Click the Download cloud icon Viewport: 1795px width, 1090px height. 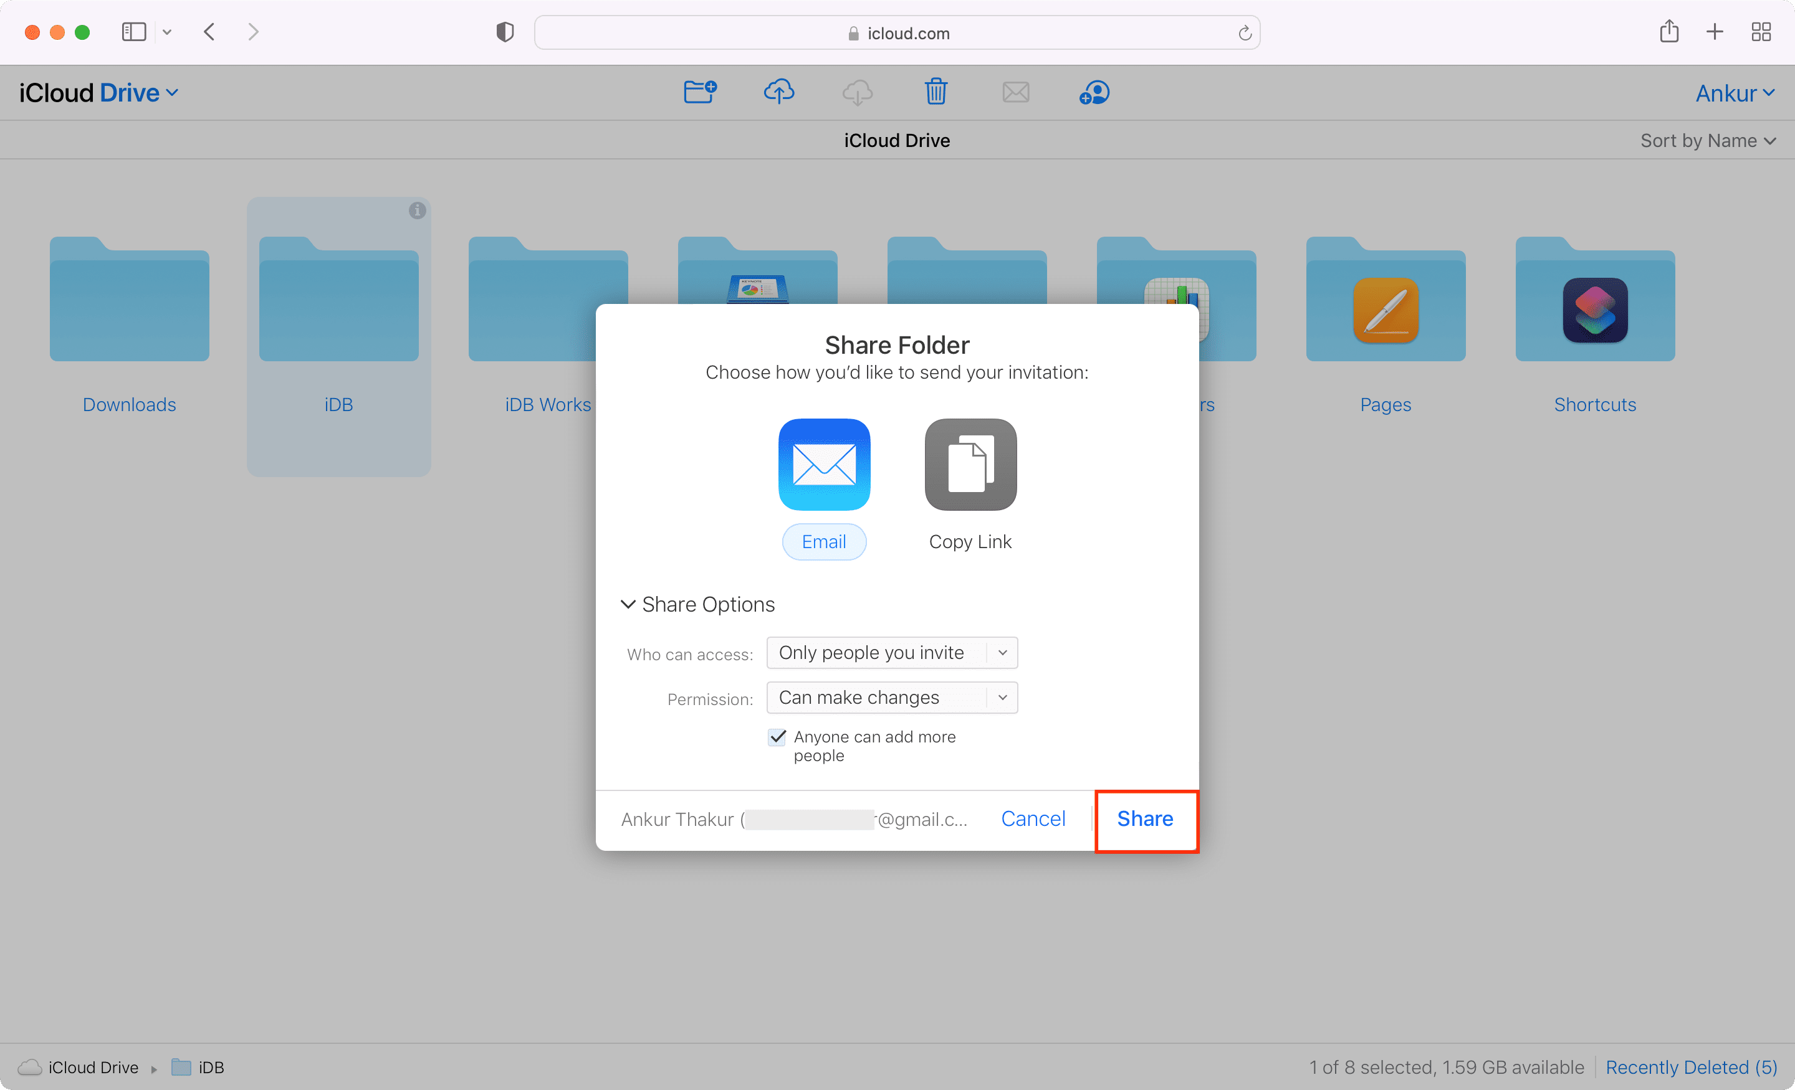click(858, 92)
